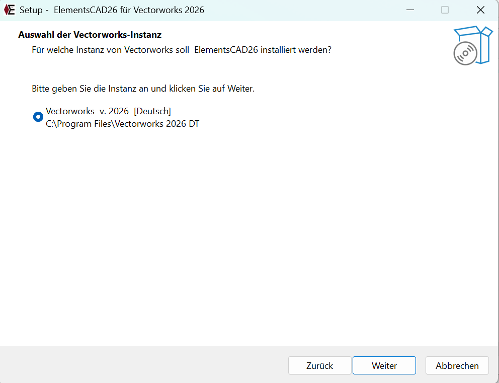Click the heading 'Auswahl der Vectorworks-Instanz'
The width and height of the screenshot is (499, 383).
click(90, 35)
